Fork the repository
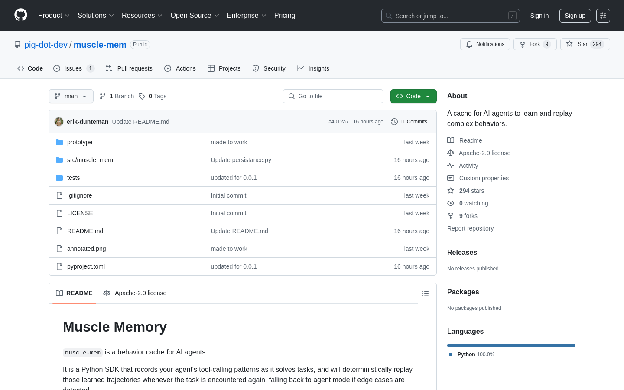Screen dimensions: 624x390 point(535,44)
